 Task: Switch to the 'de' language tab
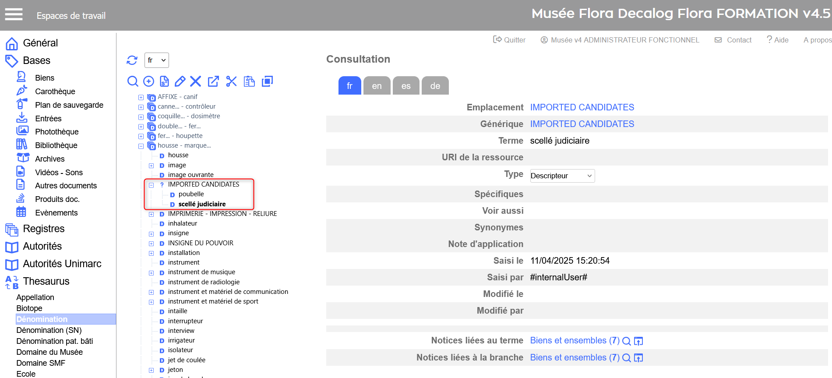pos(435,86)
